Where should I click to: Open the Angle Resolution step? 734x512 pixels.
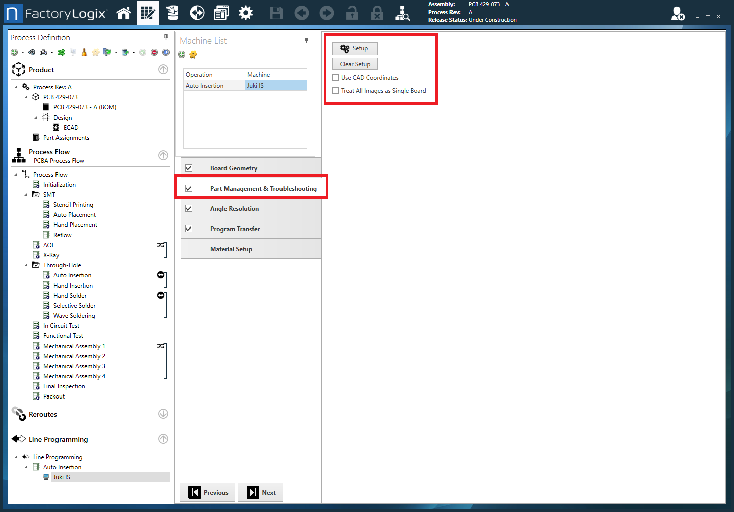(x=235, y=208)
